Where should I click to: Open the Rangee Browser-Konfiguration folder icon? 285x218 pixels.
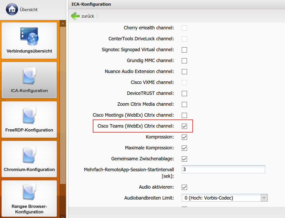29,193
